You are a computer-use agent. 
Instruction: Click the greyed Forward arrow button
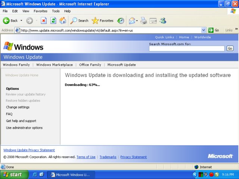[x=30, y=21]
